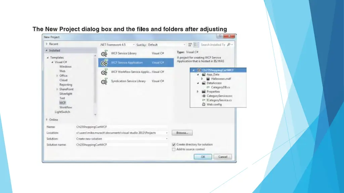This screenshot has width=344, height=193.
Task: Expand the Office tree node
Action: pos(57,76)
